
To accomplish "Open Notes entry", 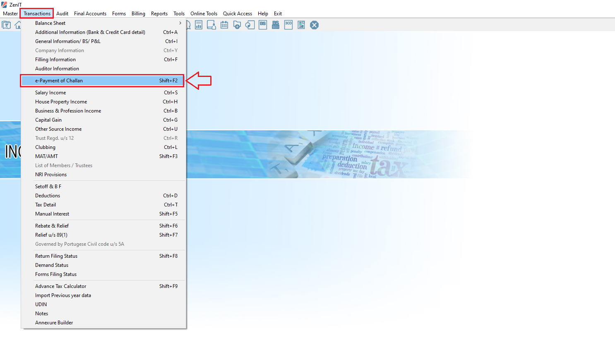I will point(103,314).
